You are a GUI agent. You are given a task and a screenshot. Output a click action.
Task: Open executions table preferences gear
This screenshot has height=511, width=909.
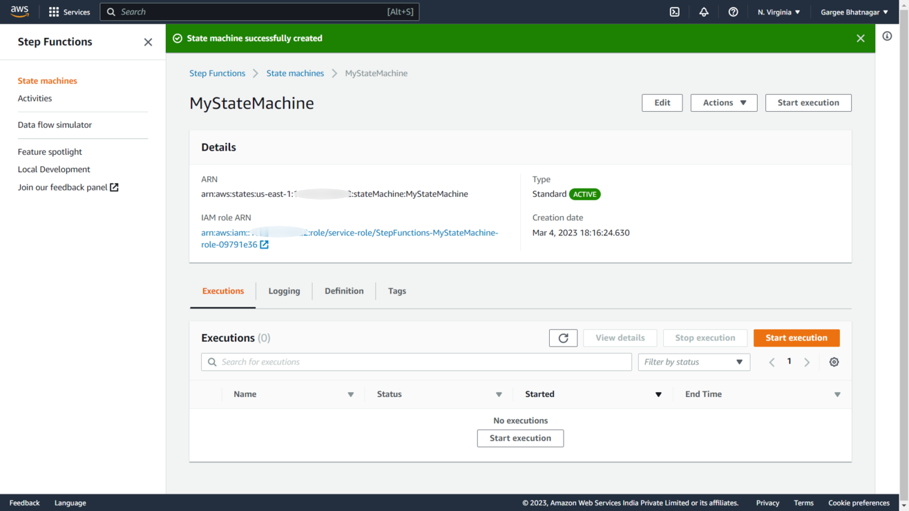tap(834, 362)
